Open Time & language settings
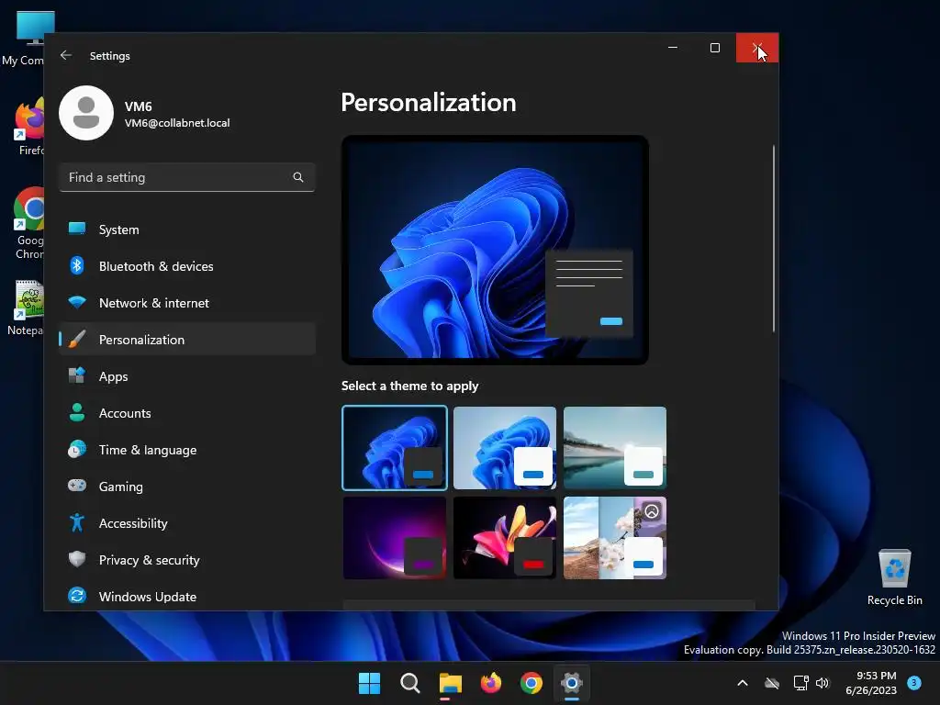 coord(187,450)
